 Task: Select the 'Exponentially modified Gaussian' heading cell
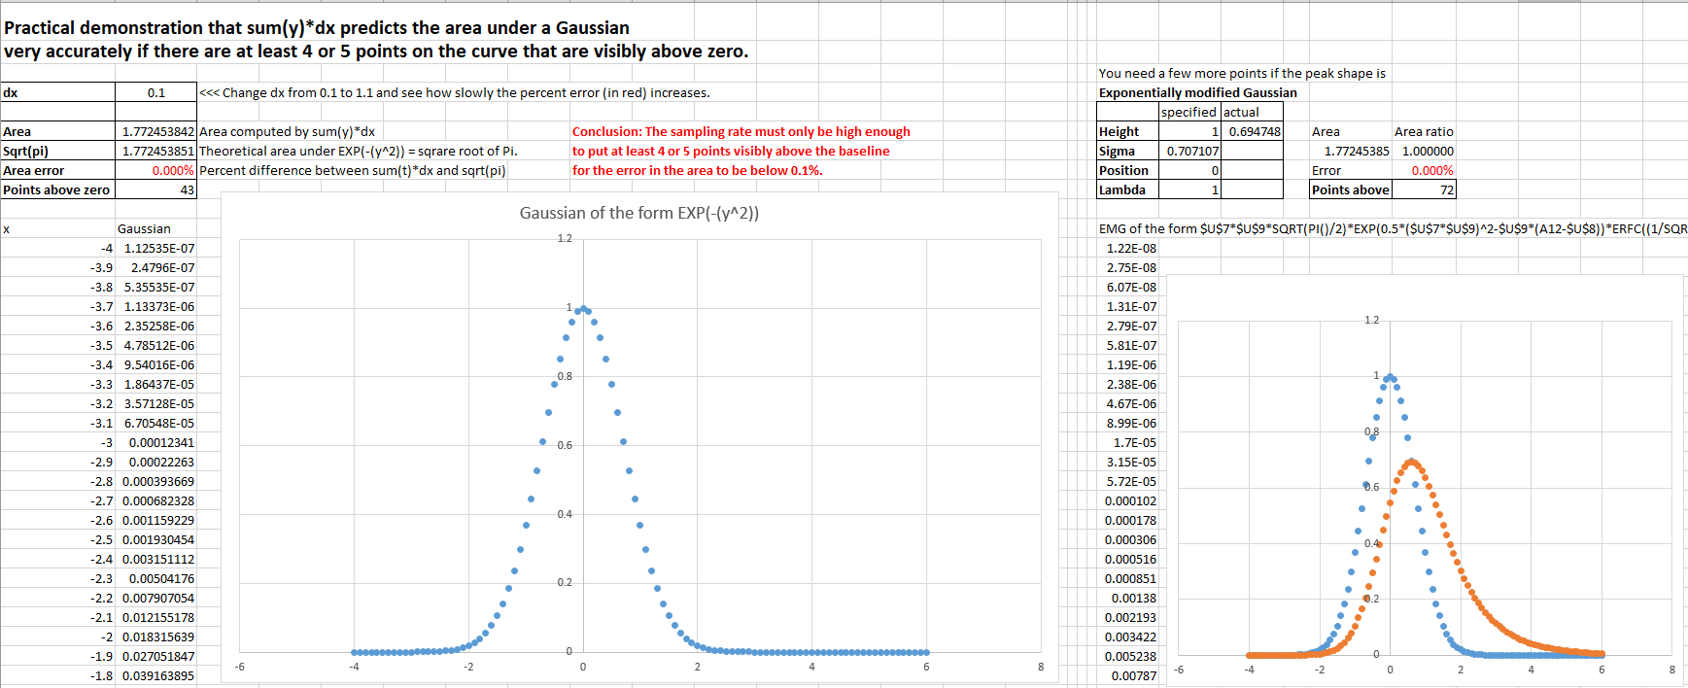point(1197,92)
